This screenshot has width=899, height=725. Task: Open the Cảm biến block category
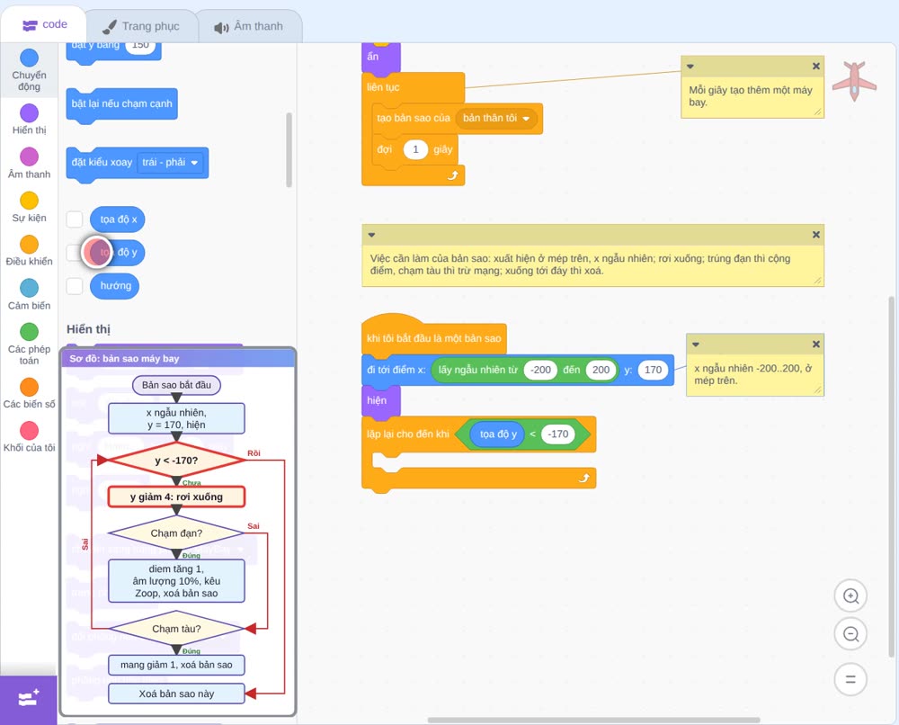30,294
